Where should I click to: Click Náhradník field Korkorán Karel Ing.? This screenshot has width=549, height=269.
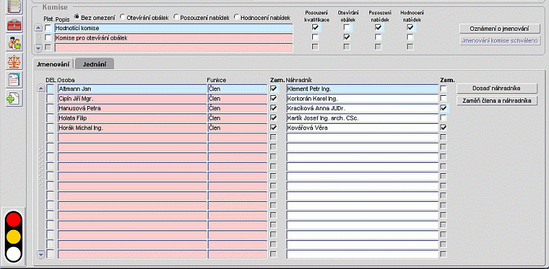click(362, 99)
